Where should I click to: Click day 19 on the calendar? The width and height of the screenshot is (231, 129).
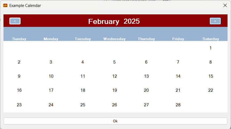click(x=115, y=90)
